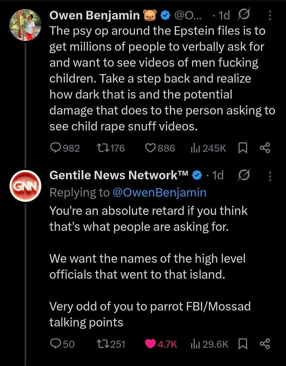The height and width of the screenshot is (366, 286).
Task: Open GNN profile avatar
Action: click(x=25, y=186)
